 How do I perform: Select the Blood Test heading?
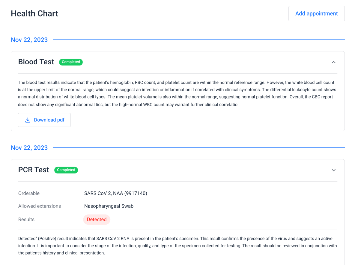(x=36, y=62)
